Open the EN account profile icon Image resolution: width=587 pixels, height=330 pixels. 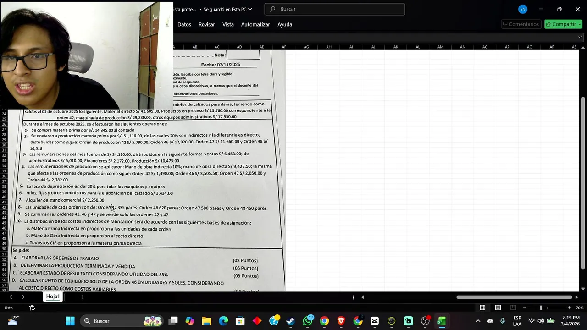[523, 9]
